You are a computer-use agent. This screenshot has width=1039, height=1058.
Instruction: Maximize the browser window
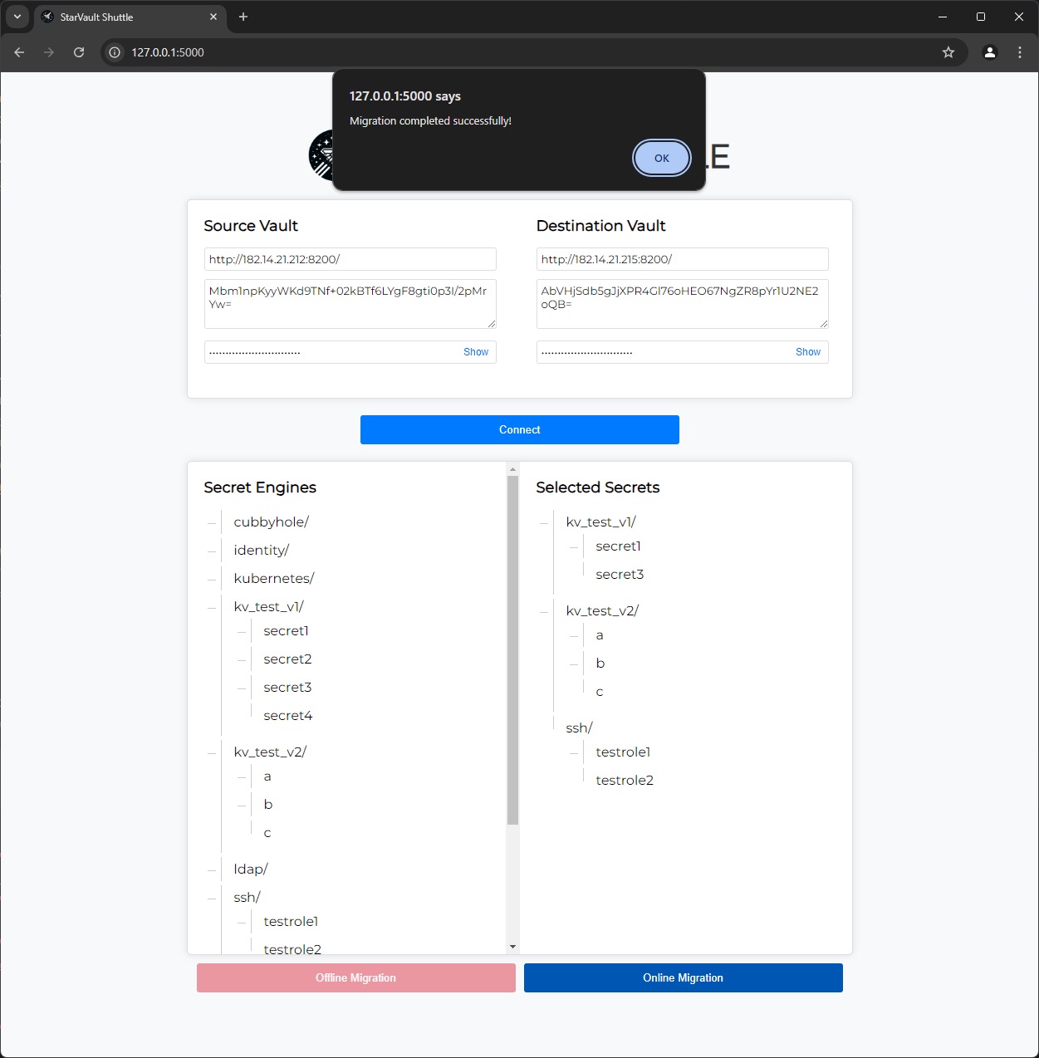(981, 17)
